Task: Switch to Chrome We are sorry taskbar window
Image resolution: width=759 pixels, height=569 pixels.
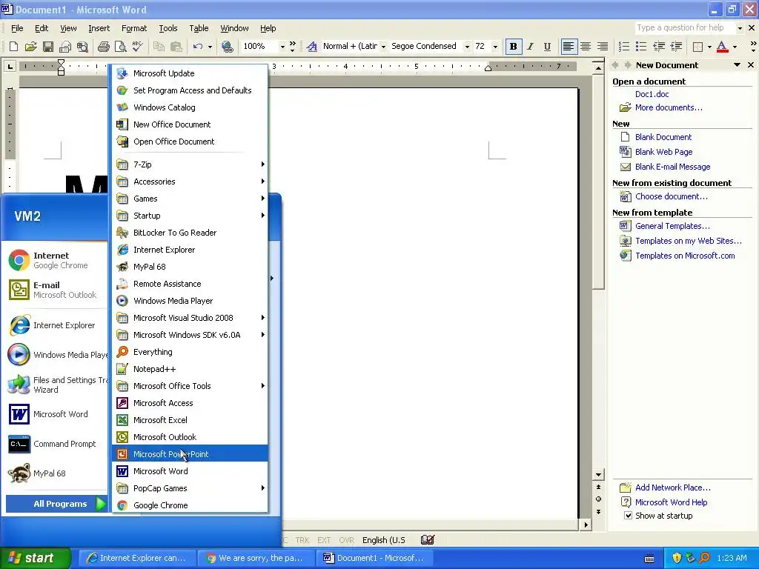Action: pyautogui.click(x=256, y=558)
